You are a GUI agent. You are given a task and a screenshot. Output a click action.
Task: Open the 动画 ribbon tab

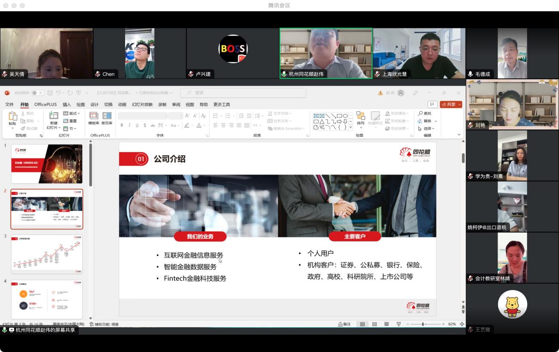point(122,105)
